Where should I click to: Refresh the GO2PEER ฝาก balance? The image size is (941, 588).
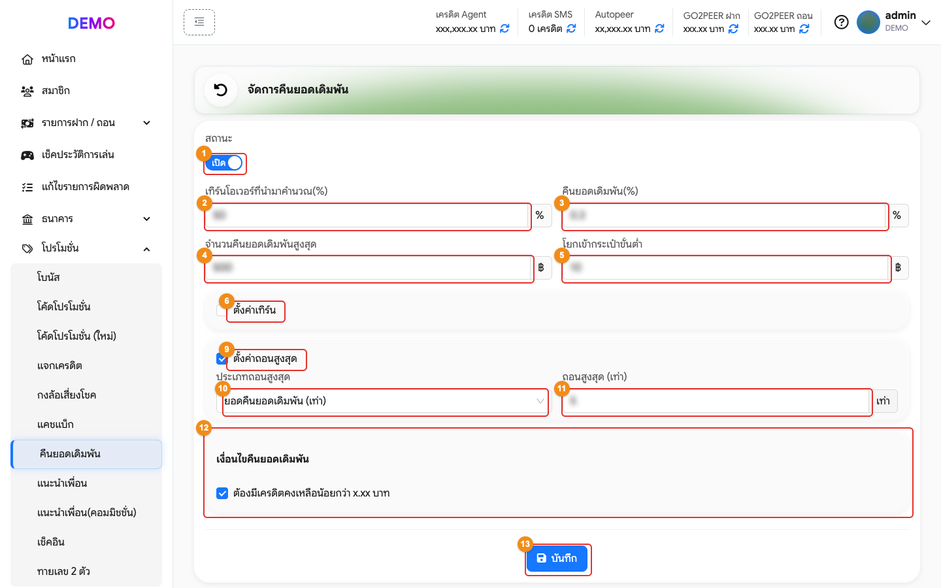733,29
